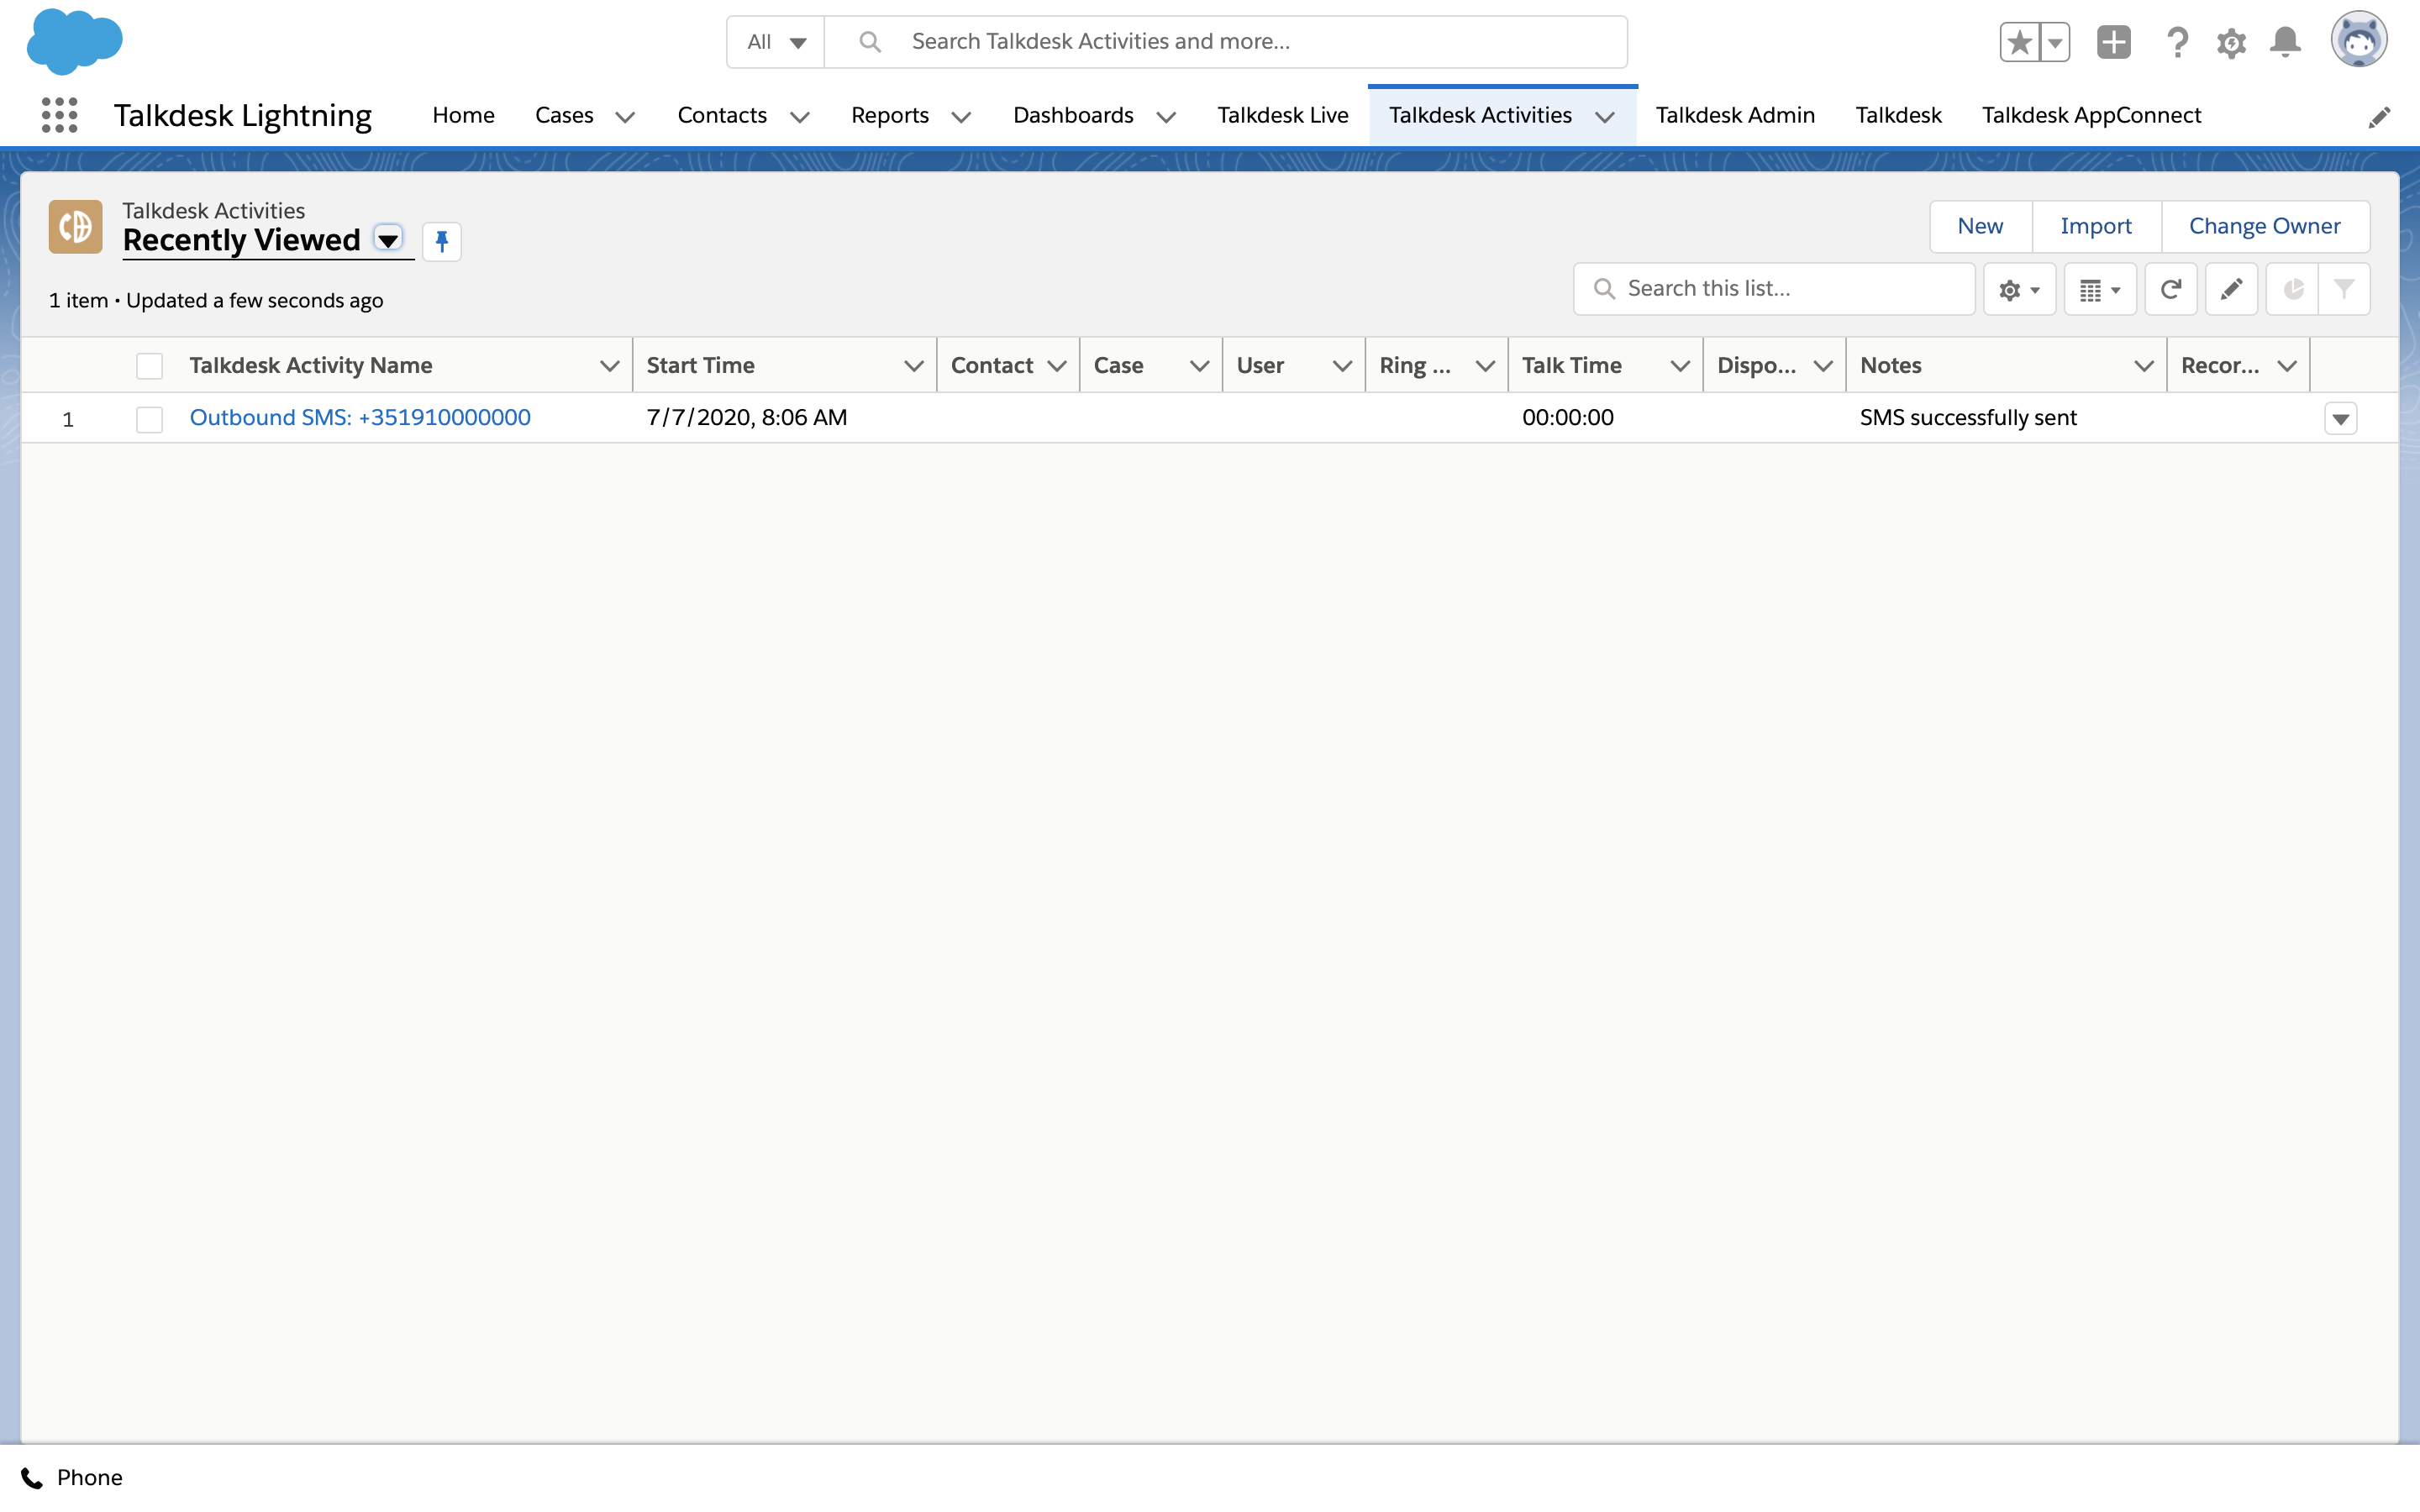Click the 00:00:00 talk time cell
Viewport: 2420px width, 1512px height.
coord(1568,418)
